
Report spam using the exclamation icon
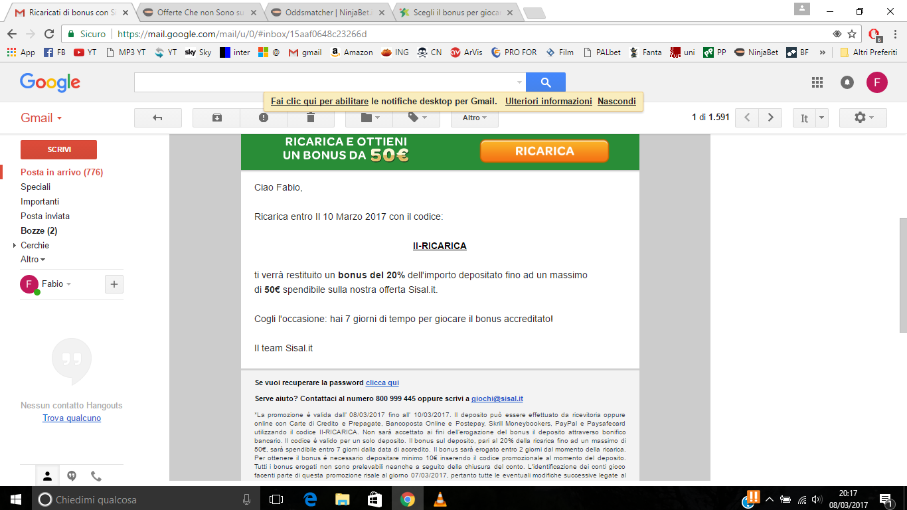pyautogui.click(x=264, y=118)
